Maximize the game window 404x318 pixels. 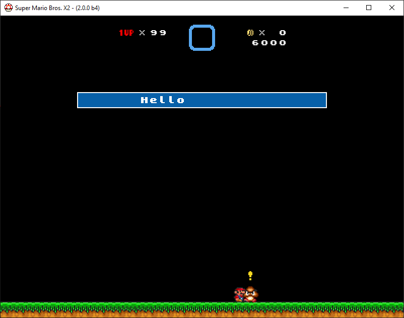369,8
